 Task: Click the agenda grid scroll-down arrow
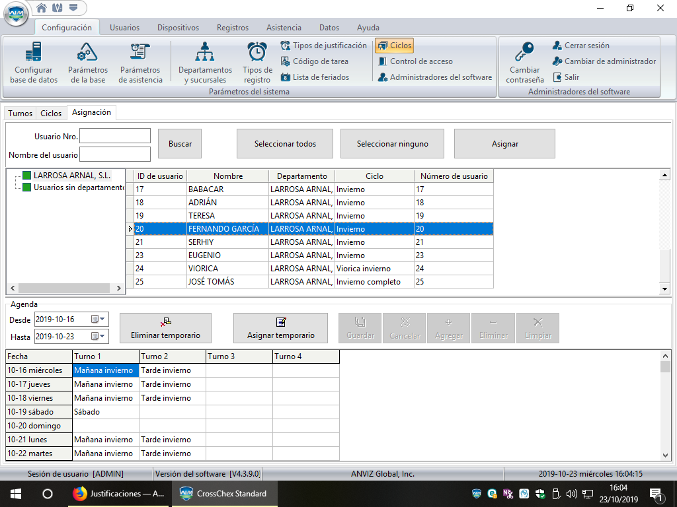click(x=665, y=455)
